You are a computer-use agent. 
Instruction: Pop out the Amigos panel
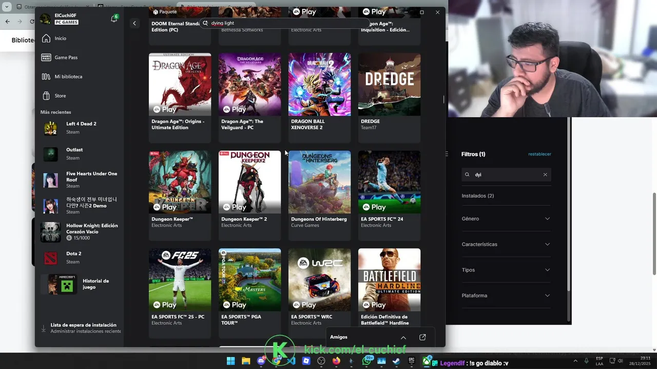pyautogui.click(x=422, y=337)
